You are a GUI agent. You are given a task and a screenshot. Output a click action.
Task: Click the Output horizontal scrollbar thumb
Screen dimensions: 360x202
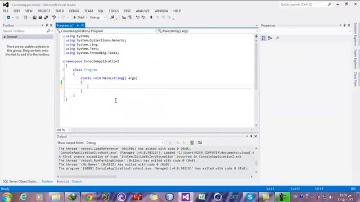88,177
